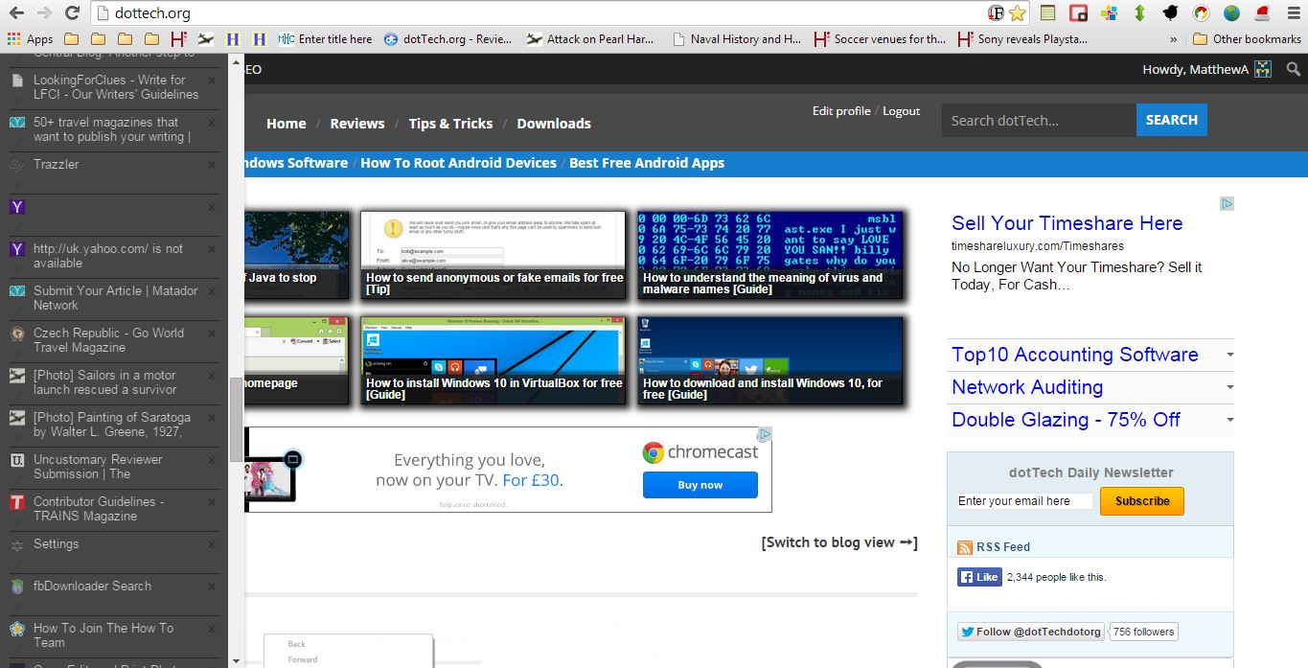The image size is (1308, 668).
Task: Click the Subscribe button for the newsletter
Action: 1141,500
